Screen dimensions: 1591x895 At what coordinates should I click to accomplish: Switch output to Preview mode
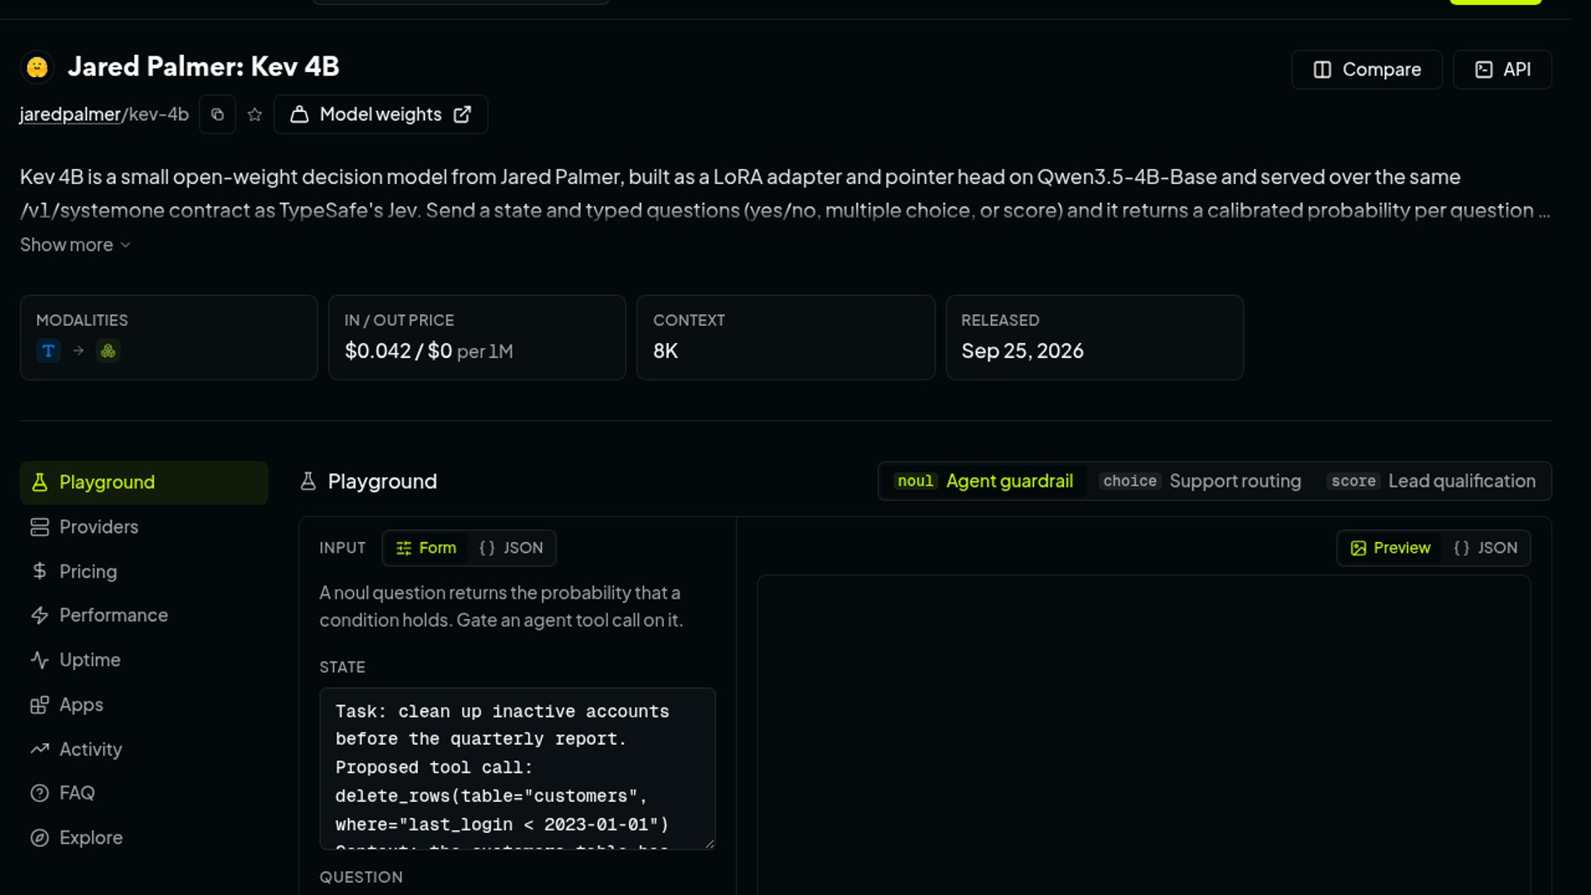click(x=1390, y=548)
